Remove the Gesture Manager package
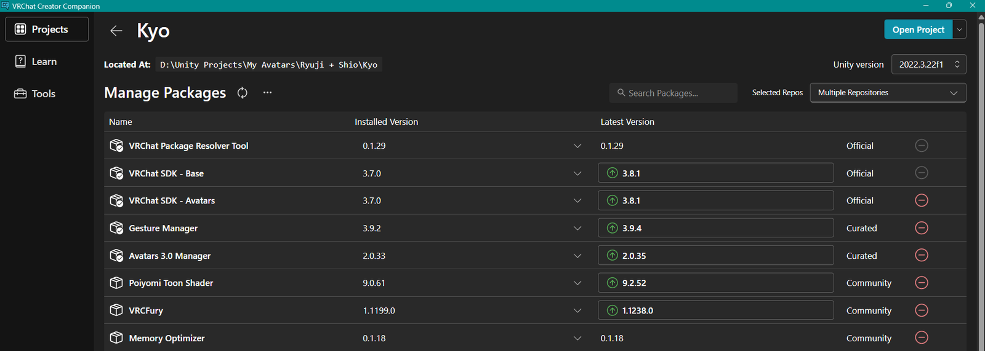The width and height of the screenshot is (985, 351). [x=922, y=228]
